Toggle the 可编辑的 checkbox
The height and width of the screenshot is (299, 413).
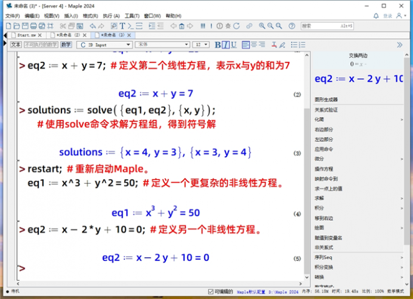[210, 292]
